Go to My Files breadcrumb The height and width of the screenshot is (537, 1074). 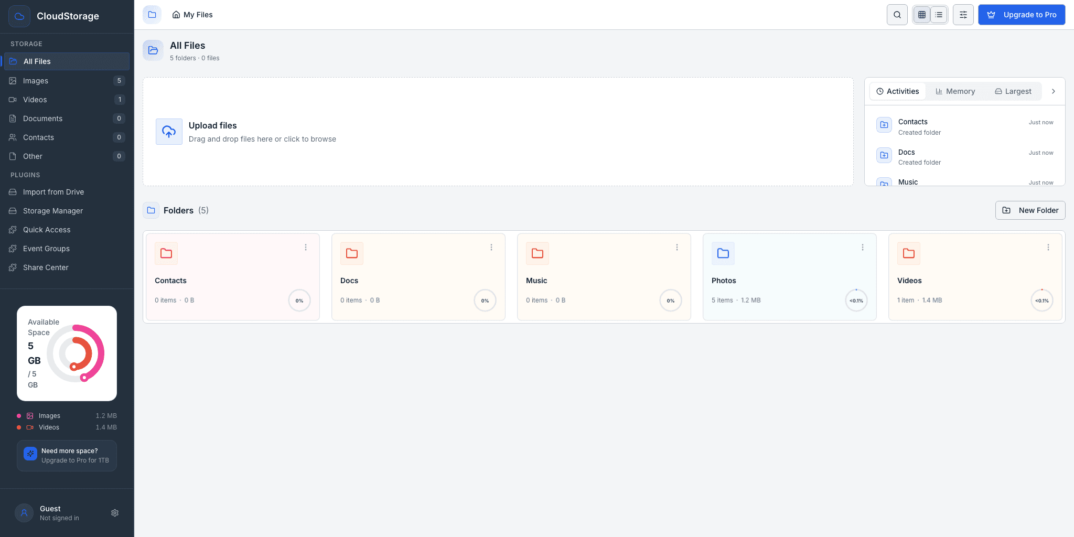[x=192, y=15]
